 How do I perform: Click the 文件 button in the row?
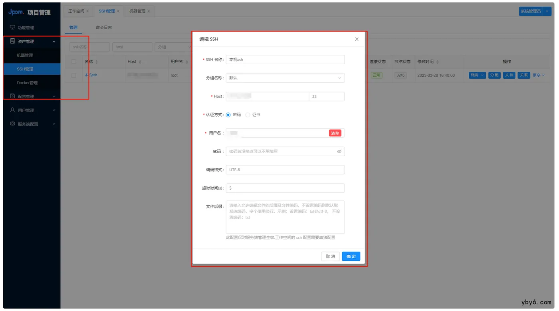pos(509,75)
